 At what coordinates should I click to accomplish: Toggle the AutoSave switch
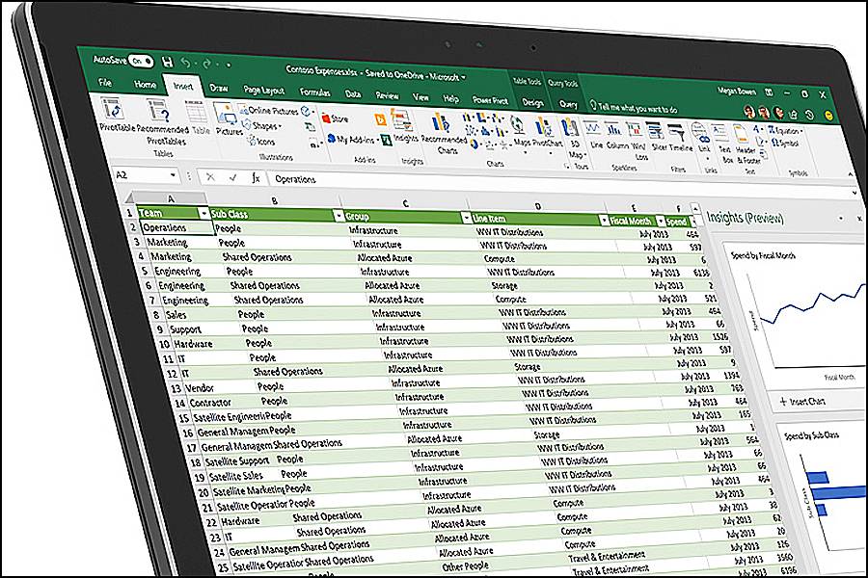pyautogui.click(x=142, y=60)
